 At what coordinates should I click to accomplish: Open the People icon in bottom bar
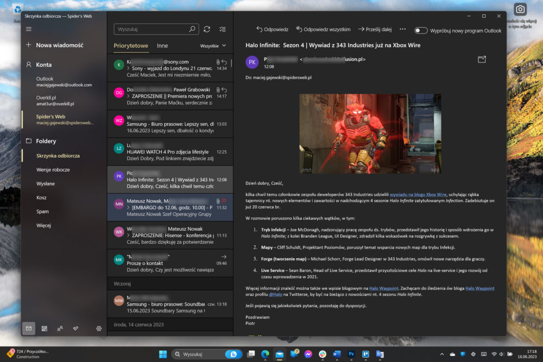60,328
